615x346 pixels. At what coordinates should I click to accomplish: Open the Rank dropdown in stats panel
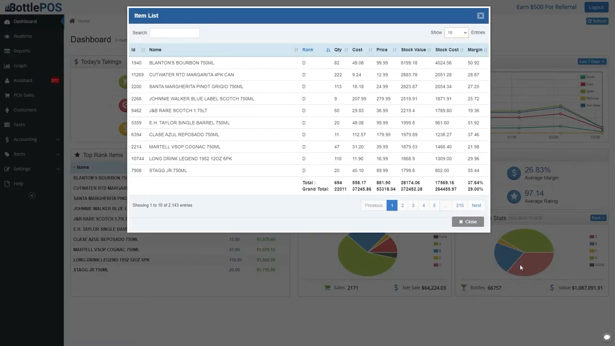click(x=598, y=218)
